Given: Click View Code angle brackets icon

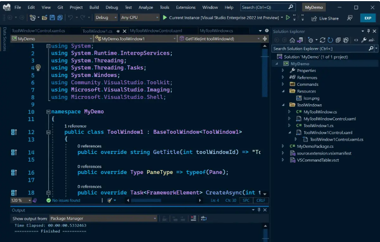Looking at the screenshot, I should pos(356,40).
